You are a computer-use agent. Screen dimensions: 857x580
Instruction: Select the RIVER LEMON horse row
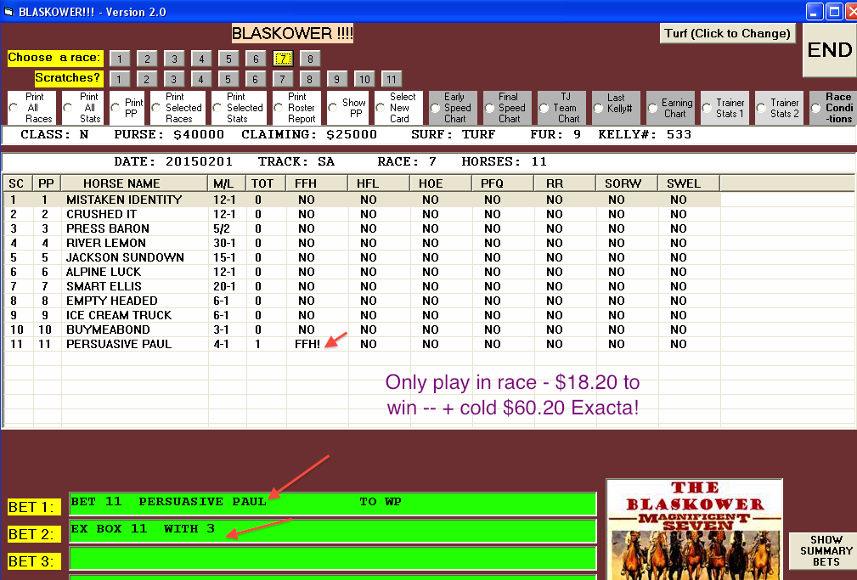tap(362, 243)
